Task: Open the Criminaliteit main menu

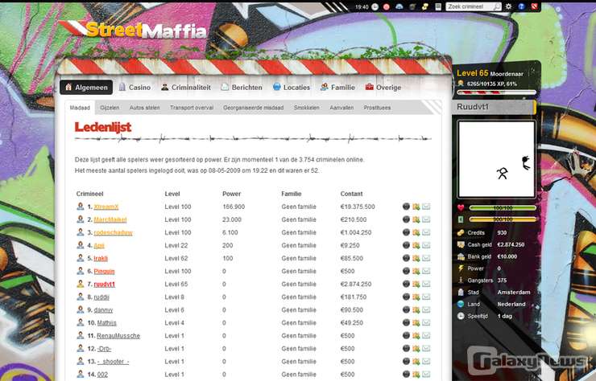Action: (185, 88)
